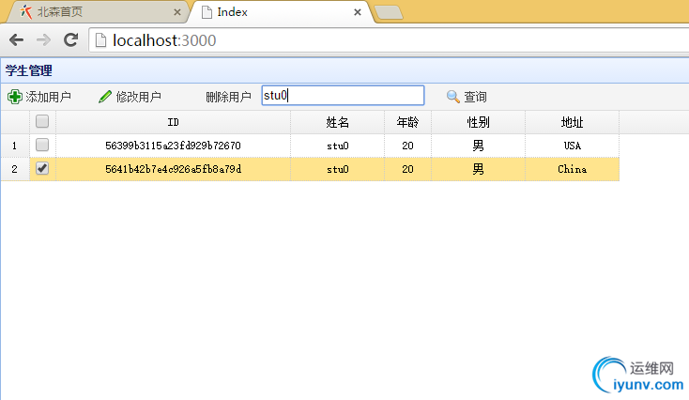The width and height of the screenshot is (689, 400).
Task: Check the row 1 checkbox
Action: 42,145
